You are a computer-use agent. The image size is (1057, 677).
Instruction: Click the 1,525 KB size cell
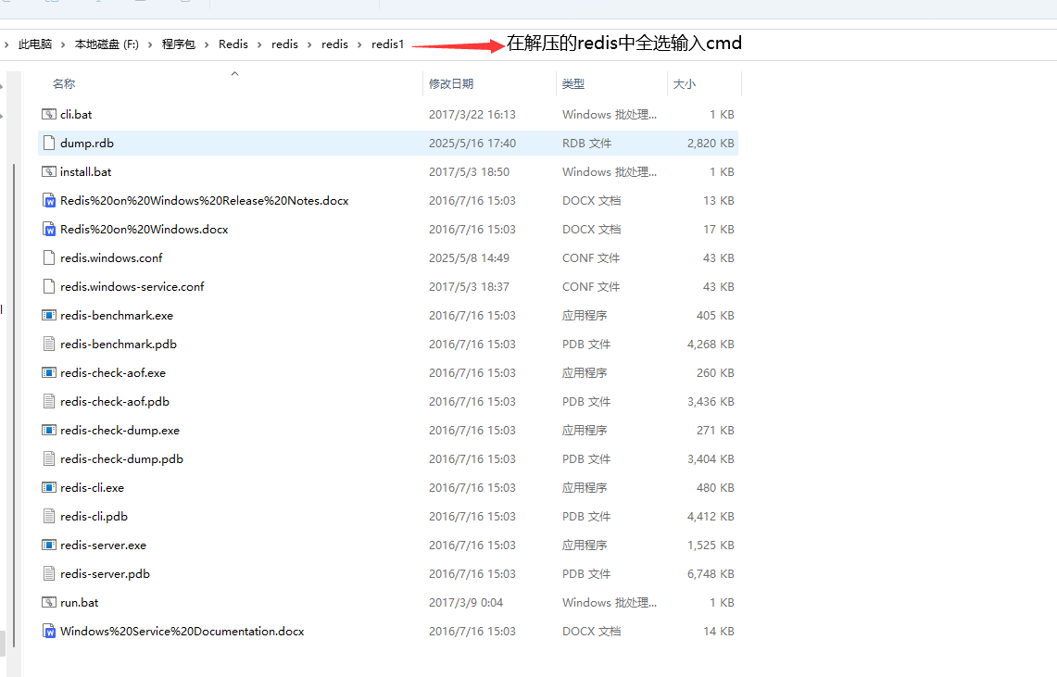[x=711, y=545]
